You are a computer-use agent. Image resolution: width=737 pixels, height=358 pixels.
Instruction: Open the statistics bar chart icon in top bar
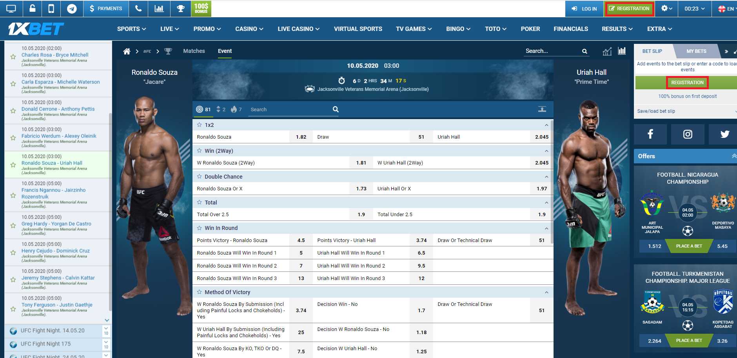(x=159, y=9)
